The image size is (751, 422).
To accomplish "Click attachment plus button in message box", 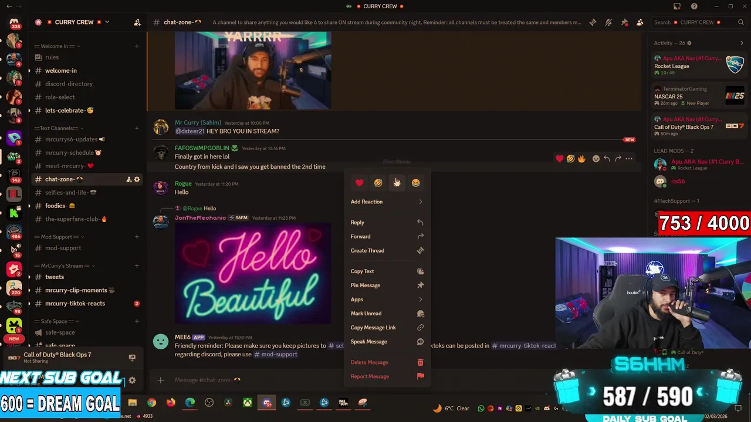I will (x=161, y=380).
